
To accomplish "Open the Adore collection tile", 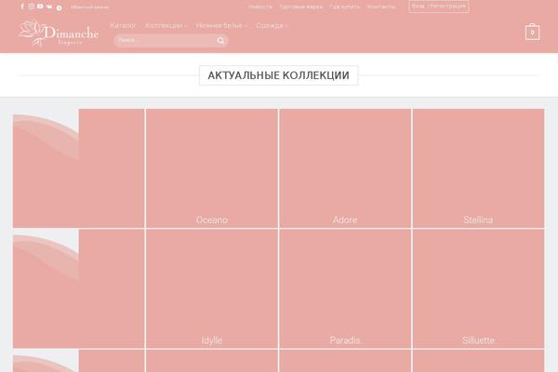I will (x=345, y=168).
